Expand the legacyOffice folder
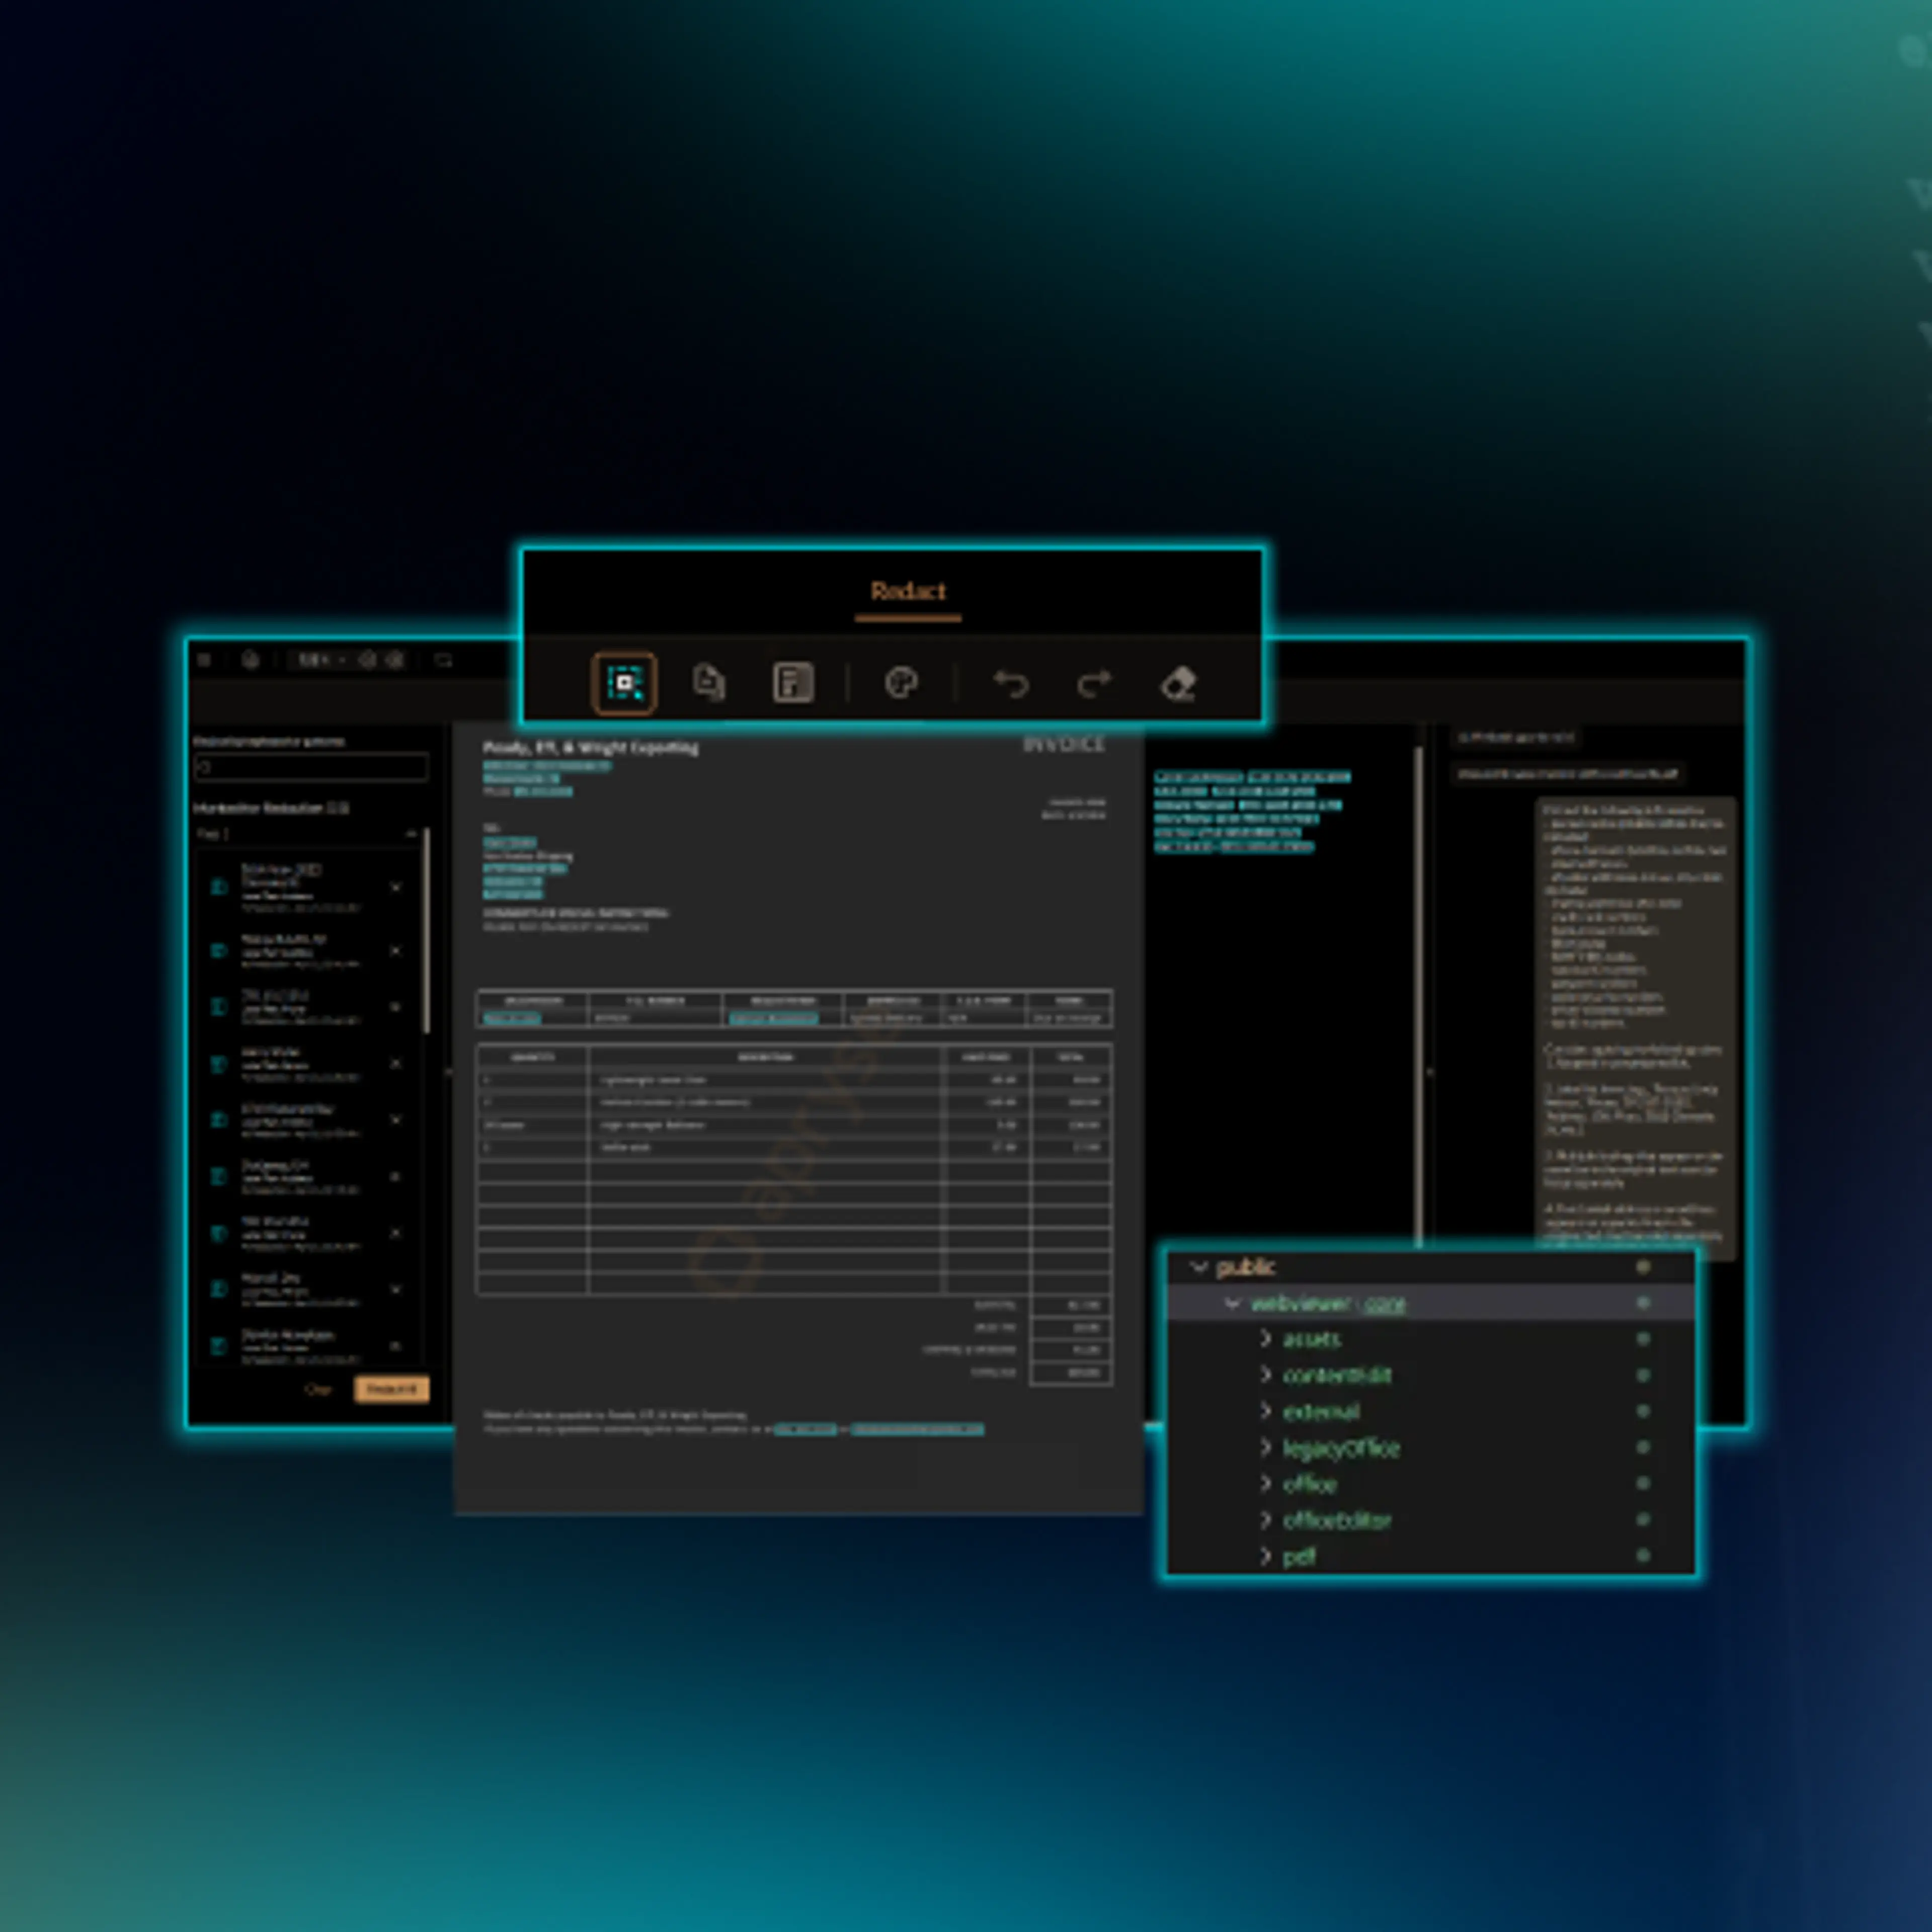Image resolution: width=1932 pixels, height=1932 pixels. point(1266,1447)
